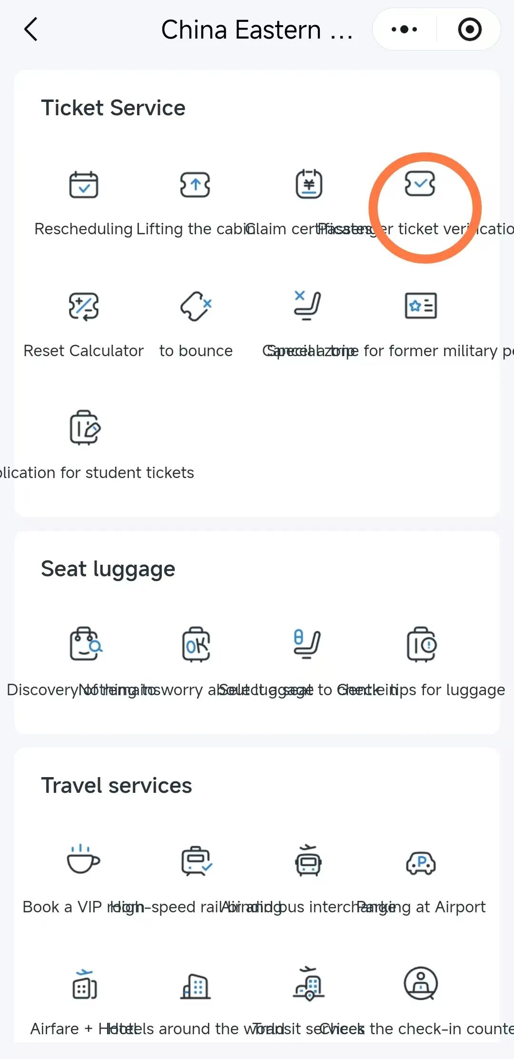
Task: Tap Parking at Airport car icon
Action: [421, 862]
